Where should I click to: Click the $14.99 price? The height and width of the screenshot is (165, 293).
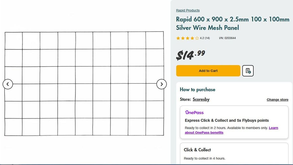tap(190, 55)
